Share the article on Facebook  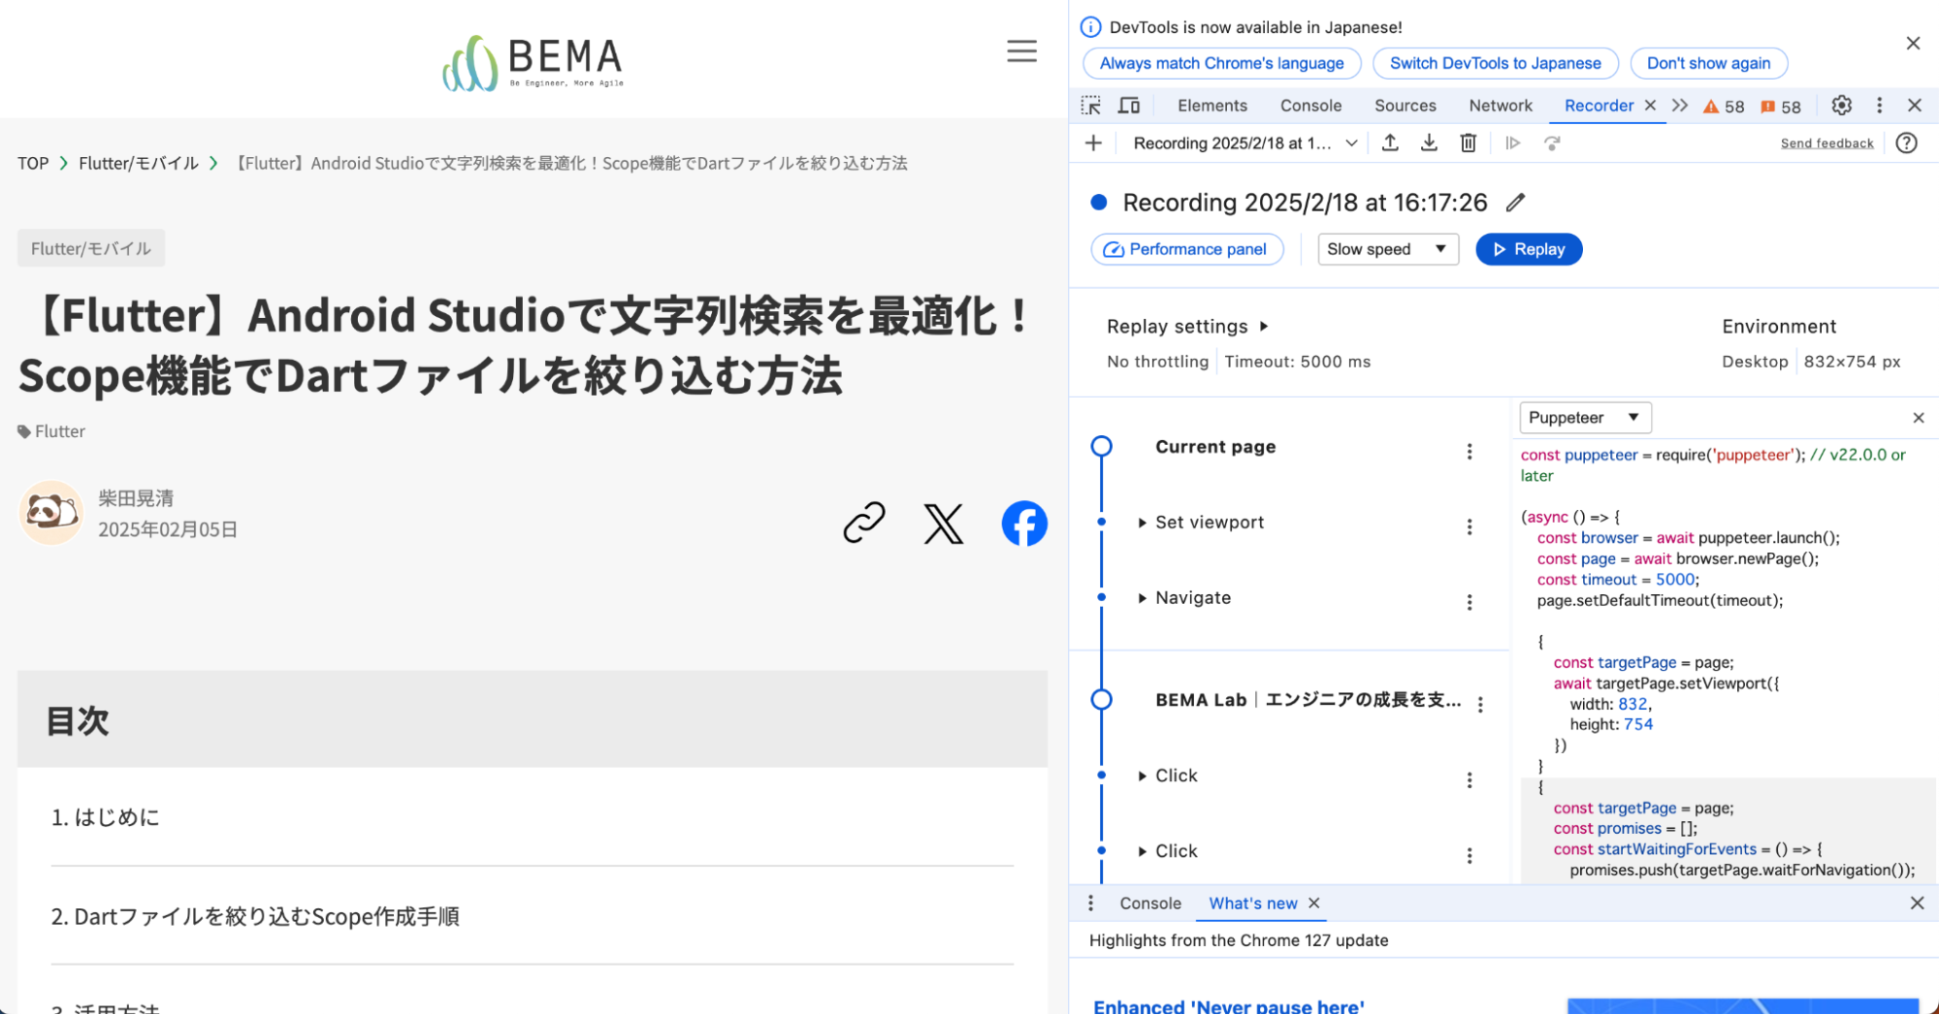tap(1024, 523)
